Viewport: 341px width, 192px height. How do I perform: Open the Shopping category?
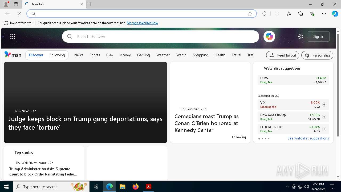click(x=201, y=55)
